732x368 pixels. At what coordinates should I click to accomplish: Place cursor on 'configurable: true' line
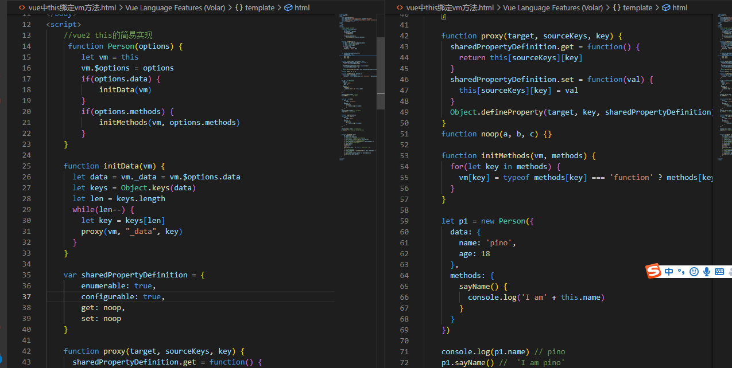tap(123, 296)
